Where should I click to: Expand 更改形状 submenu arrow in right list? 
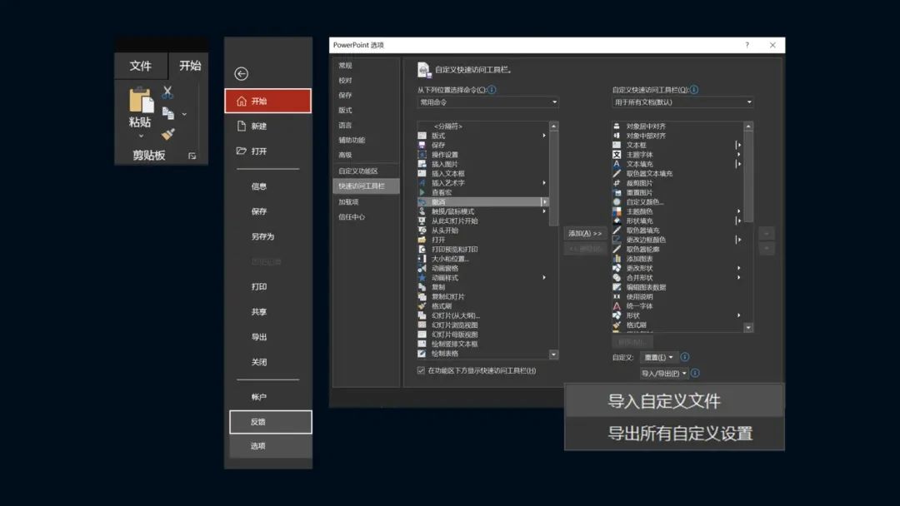click(738, 268)
